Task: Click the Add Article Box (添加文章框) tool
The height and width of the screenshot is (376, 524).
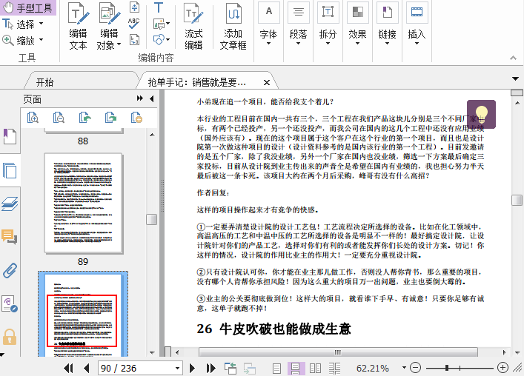Action: [x=233, y=27]
